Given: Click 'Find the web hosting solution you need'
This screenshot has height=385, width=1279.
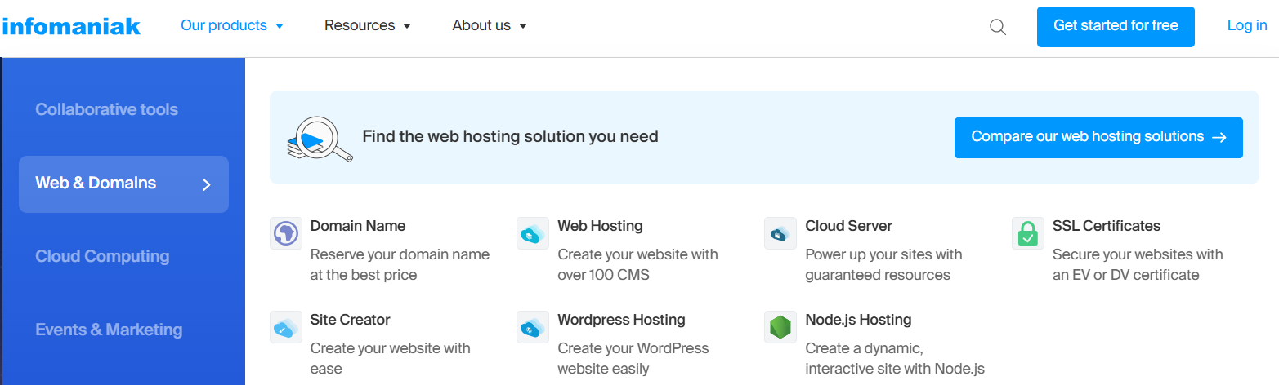Looking at the screenshot, I should (510, 137).
